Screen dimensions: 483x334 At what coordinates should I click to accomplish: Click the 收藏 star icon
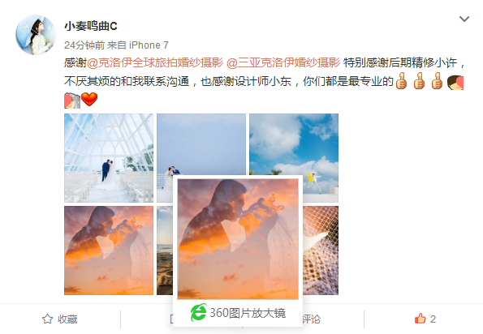(x=47, y=319)
